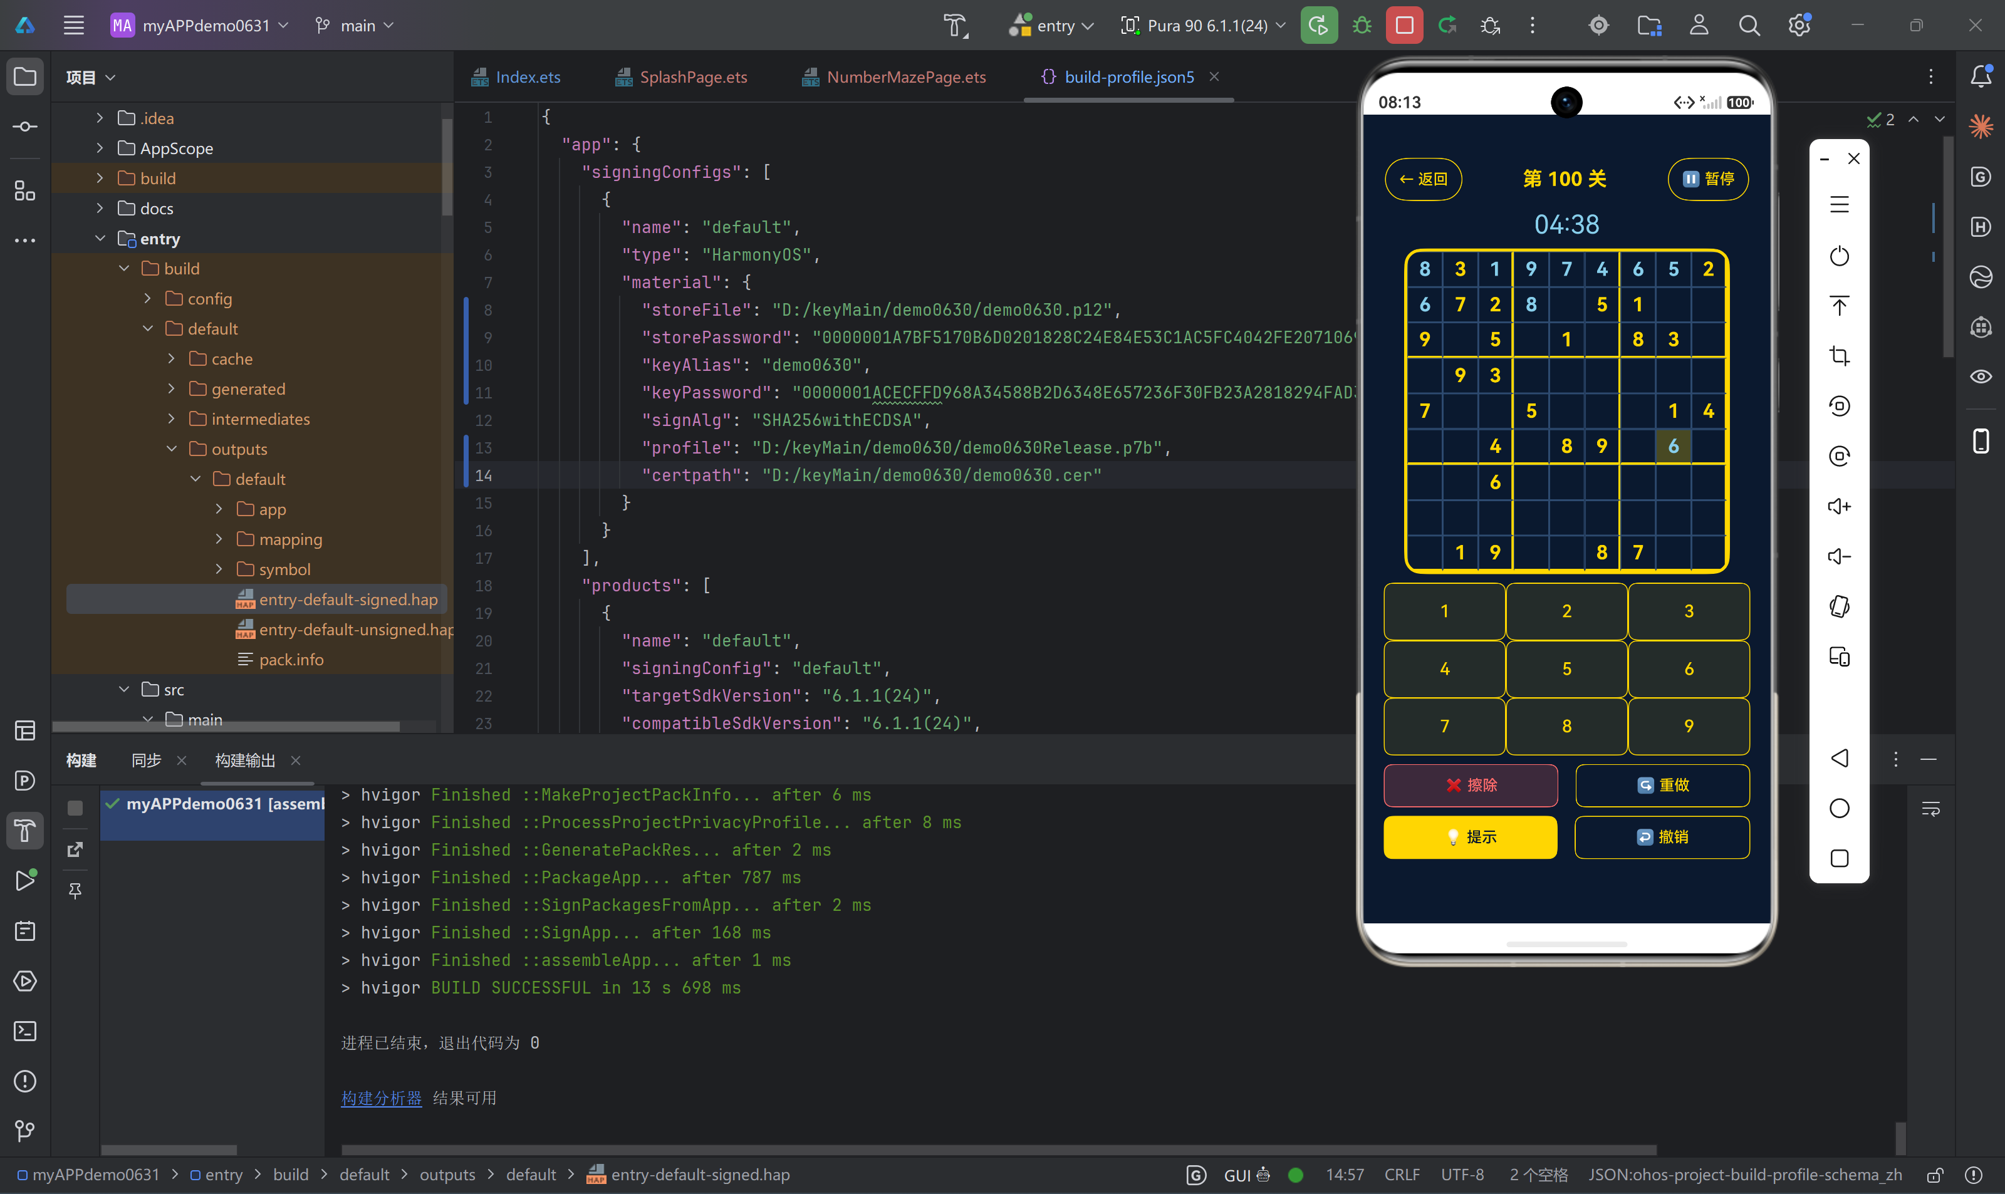
Task: Expand the .idea folder
Action: (x=100, y=118)
